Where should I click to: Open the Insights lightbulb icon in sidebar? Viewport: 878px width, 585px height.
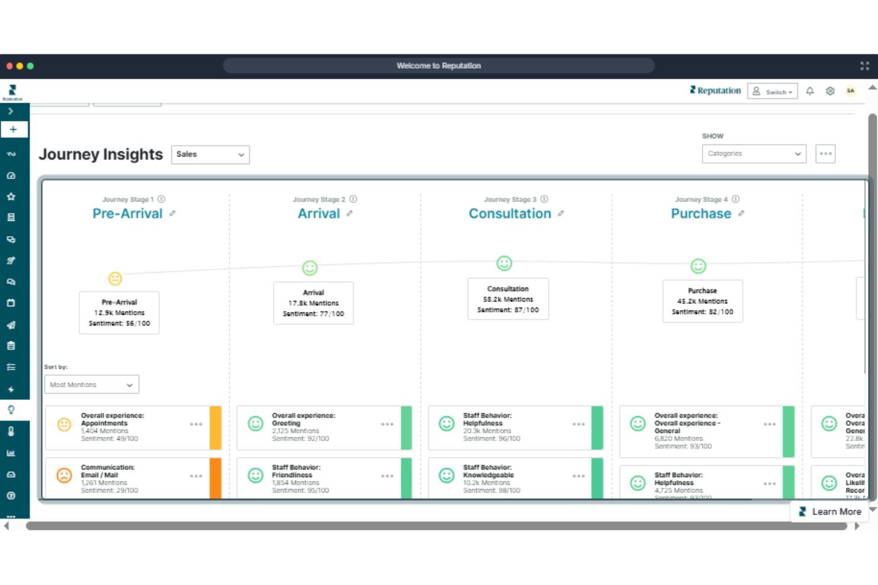click(x=11, y=410)
